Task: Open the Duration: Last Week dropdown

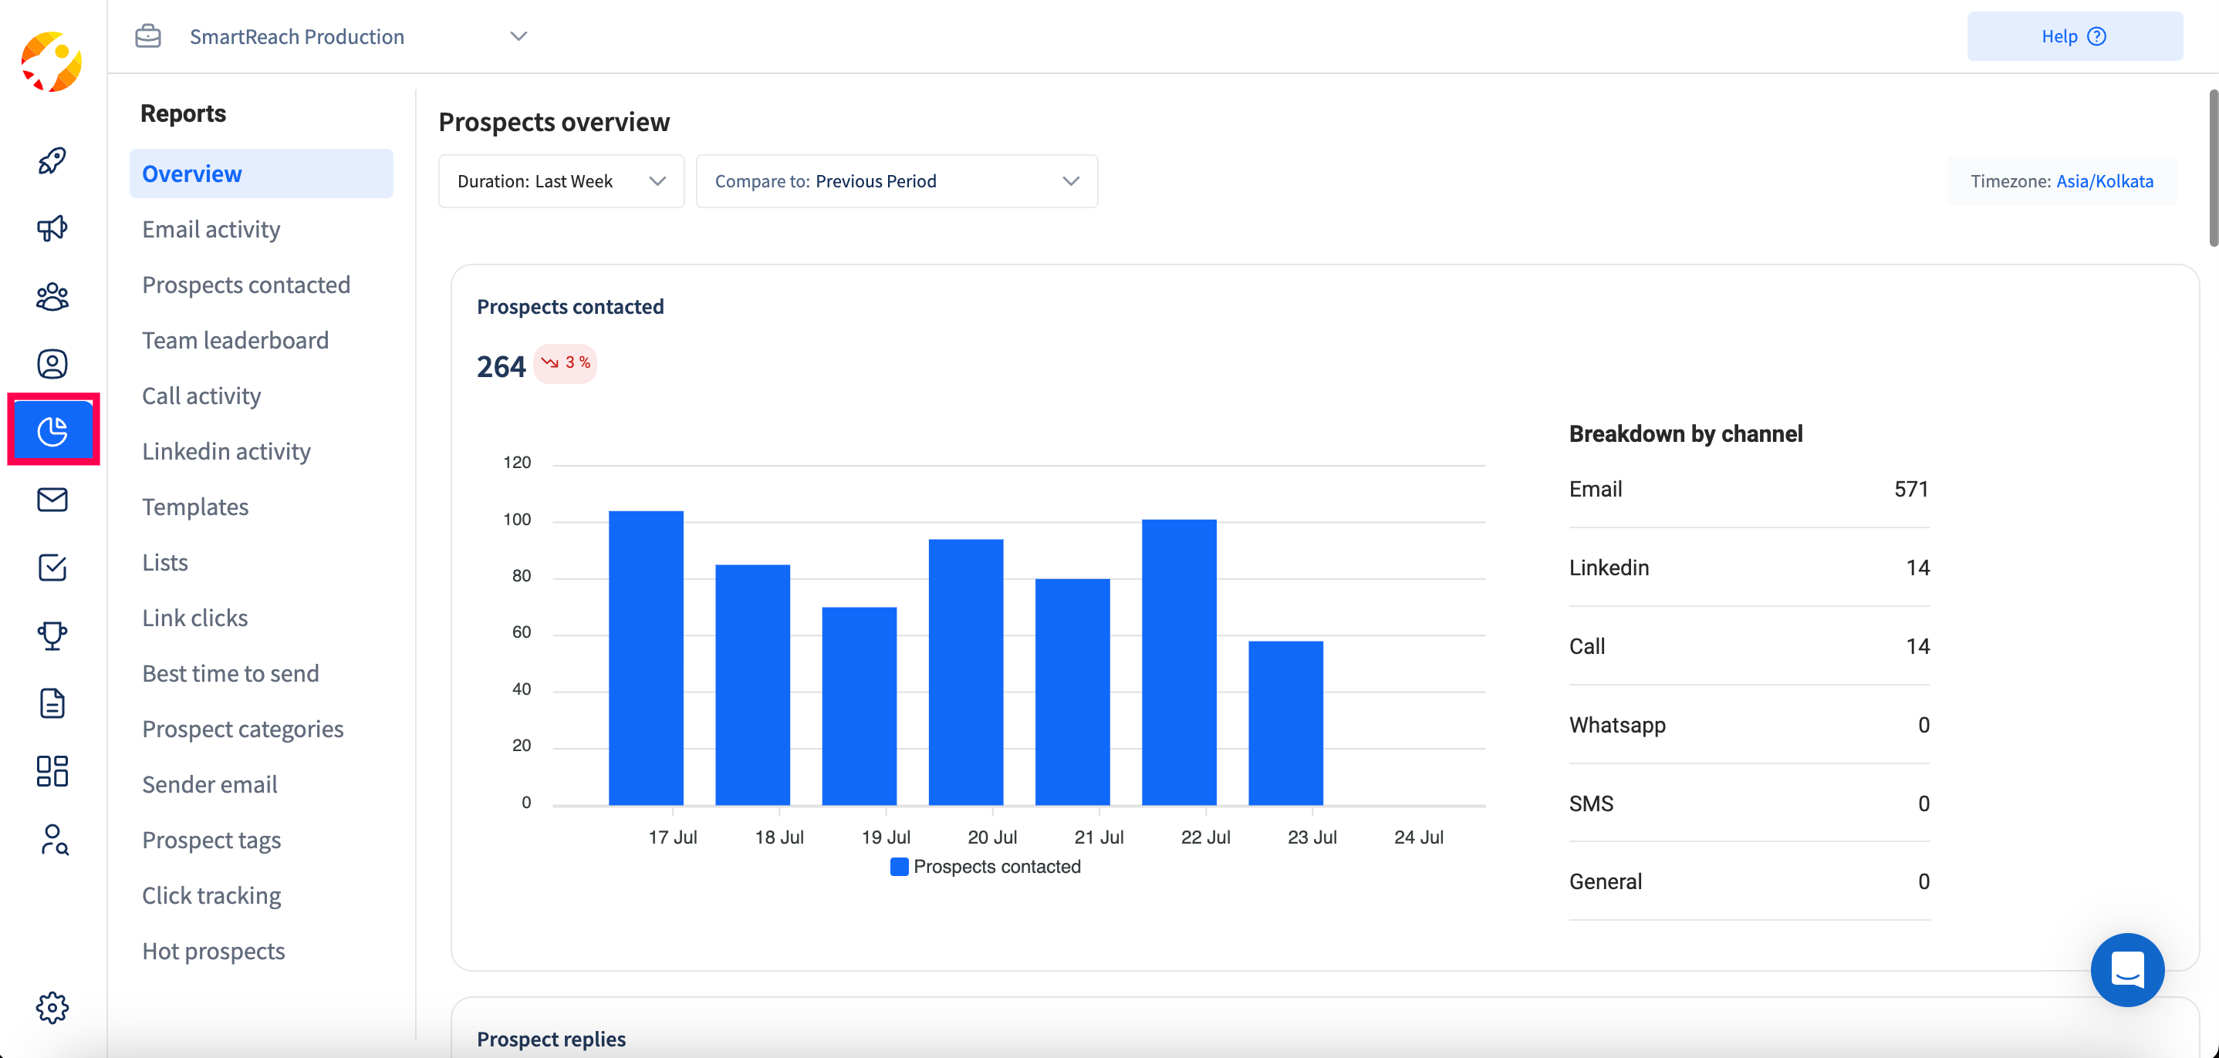Action: pos(561,180)
